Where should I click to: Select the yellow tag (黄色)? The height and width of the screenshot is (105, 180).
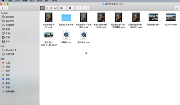[x=6, y=71]
